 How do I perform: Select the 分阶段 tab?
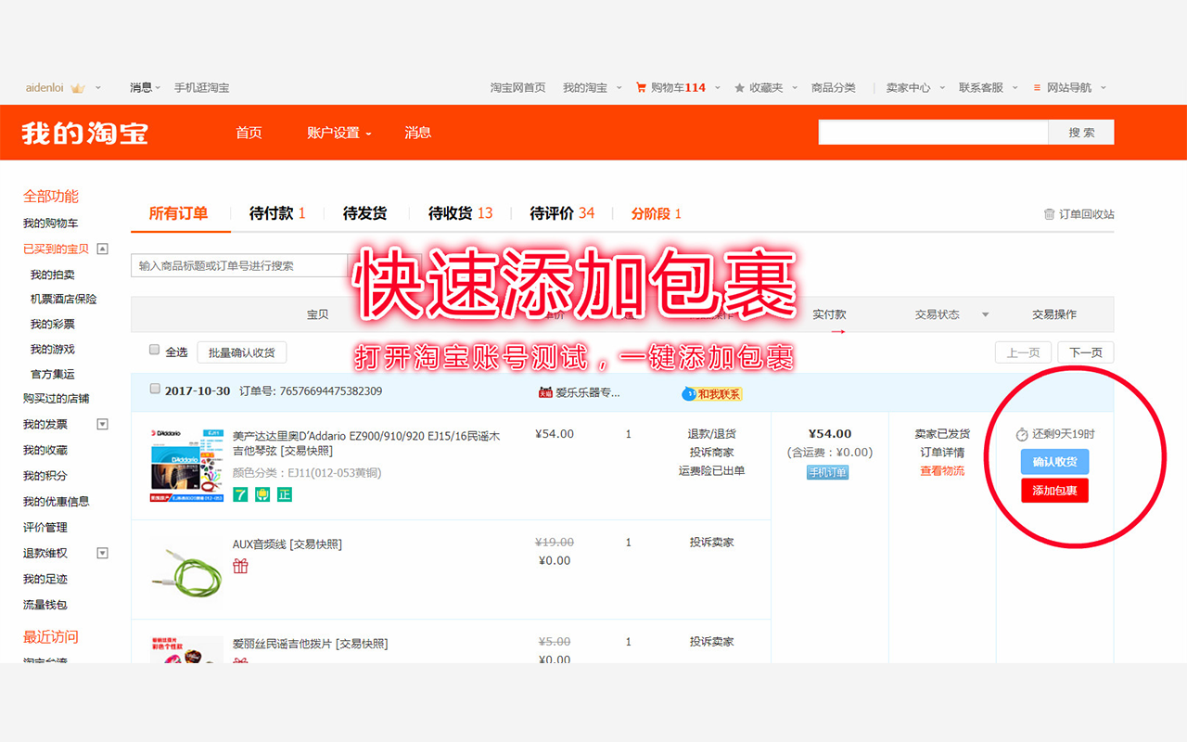click(656, 213)
